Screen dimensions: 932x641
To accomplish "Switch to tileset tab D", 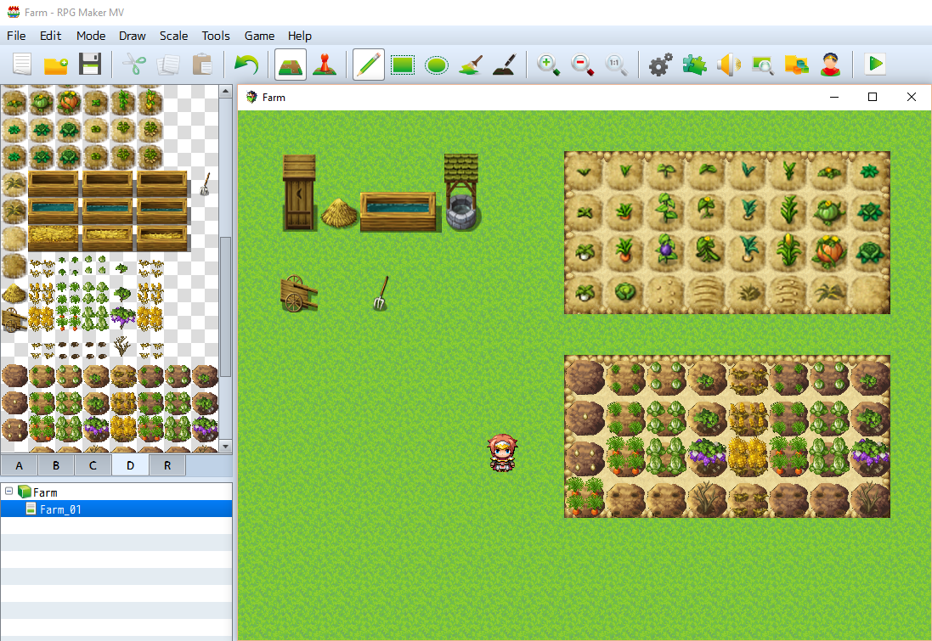I will tap(130, 465).
